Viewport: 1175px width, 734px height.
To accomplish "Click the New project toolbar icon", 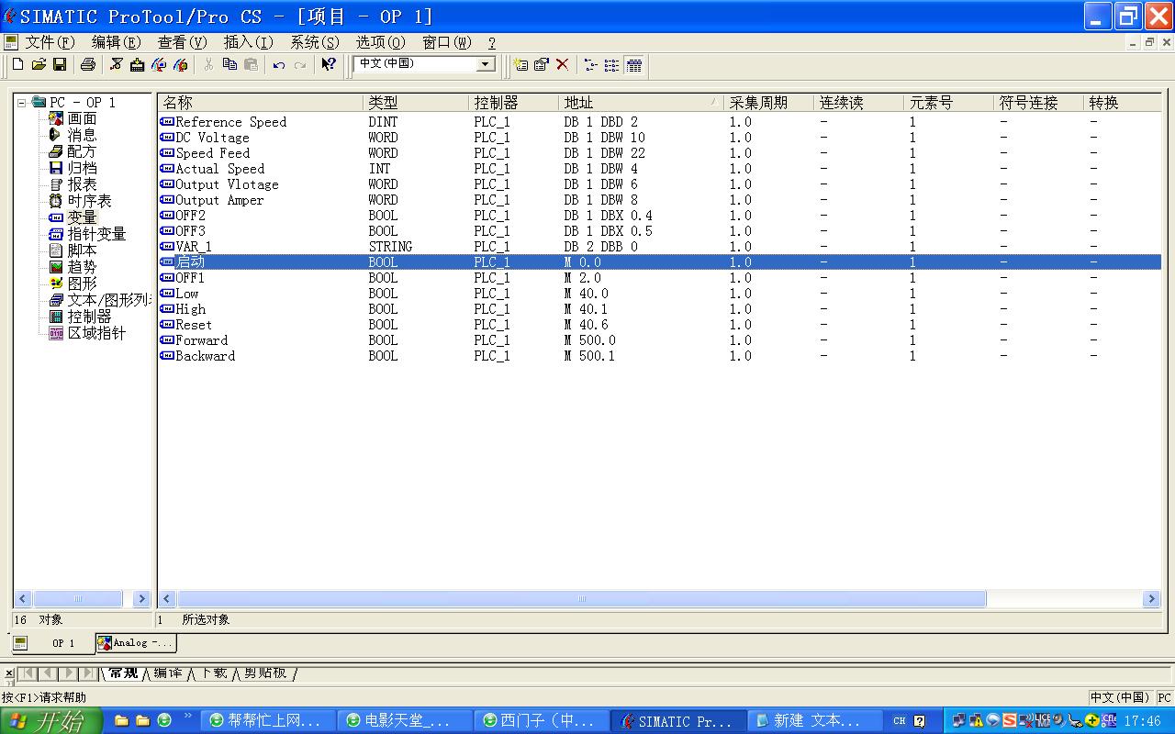I will [17, 64].
